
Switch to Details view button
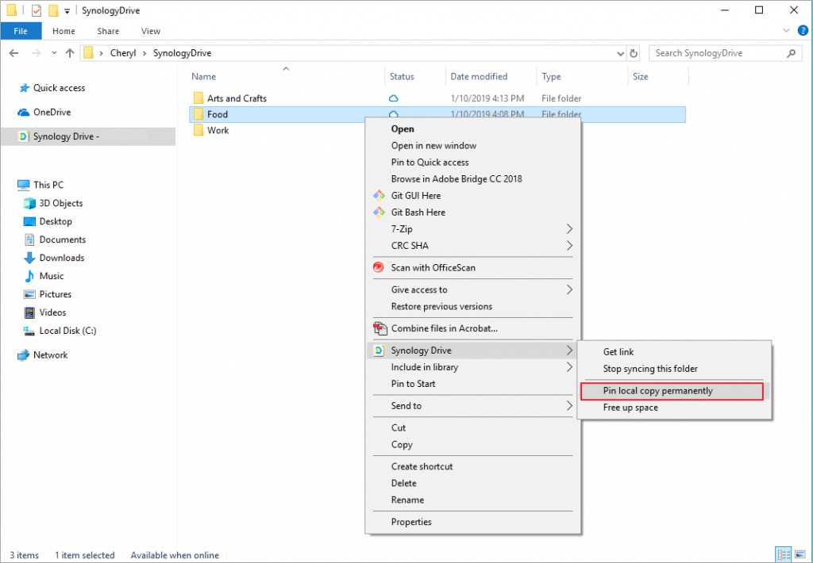pos(784,555)
